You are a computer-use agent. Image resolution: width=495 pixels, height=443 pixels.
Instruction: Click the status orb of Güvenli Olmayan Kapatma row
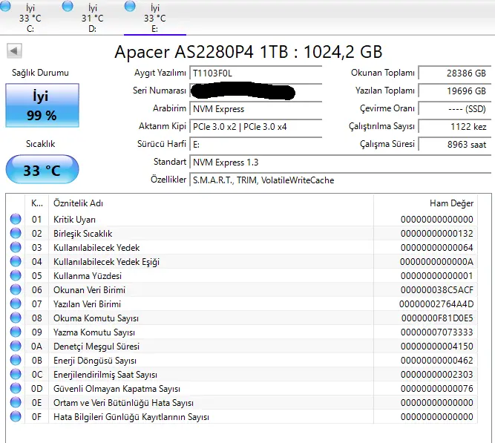(16, 388)
